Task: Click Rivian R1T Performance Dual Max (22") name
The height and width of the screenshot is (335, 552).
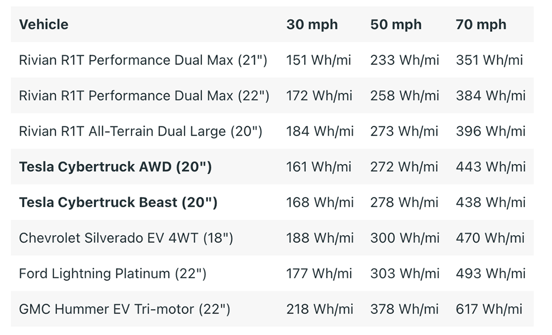Action: click(144, 96)
